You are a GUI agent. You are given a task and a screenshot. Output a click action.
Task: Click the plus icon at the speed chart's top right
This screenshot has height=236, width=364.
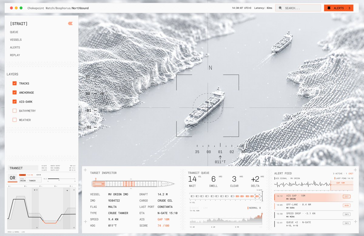click(74, 190)
